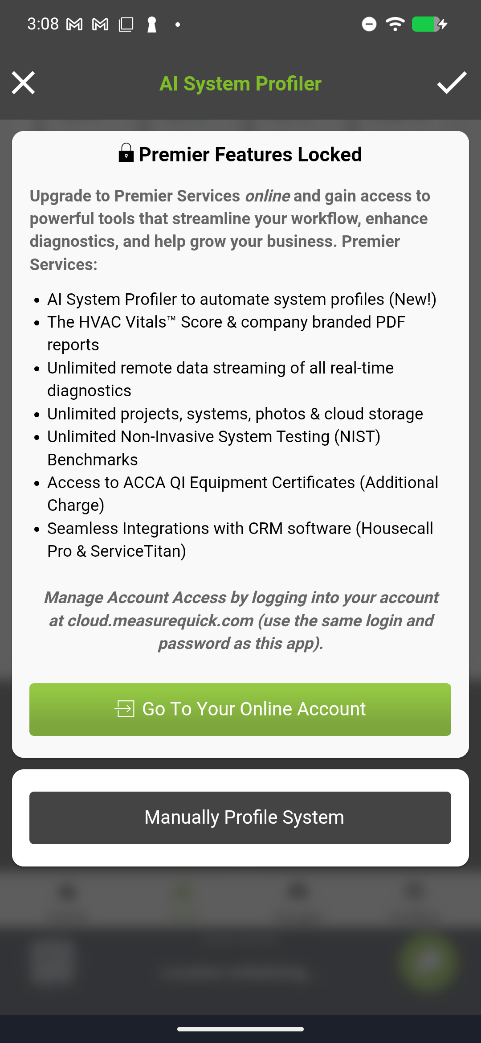Tap the second Gmail icon in the status bar
The image size is (481, 1043).
100,24
